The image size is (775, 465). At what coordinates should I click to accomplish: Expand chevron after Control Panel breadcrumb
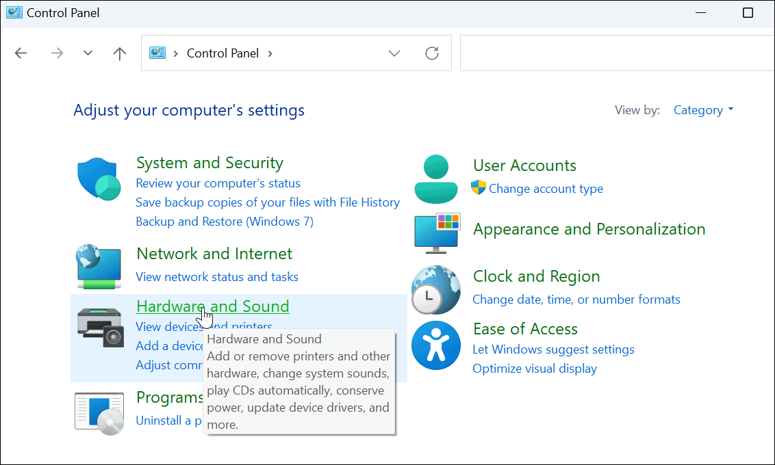click(270, 53)
